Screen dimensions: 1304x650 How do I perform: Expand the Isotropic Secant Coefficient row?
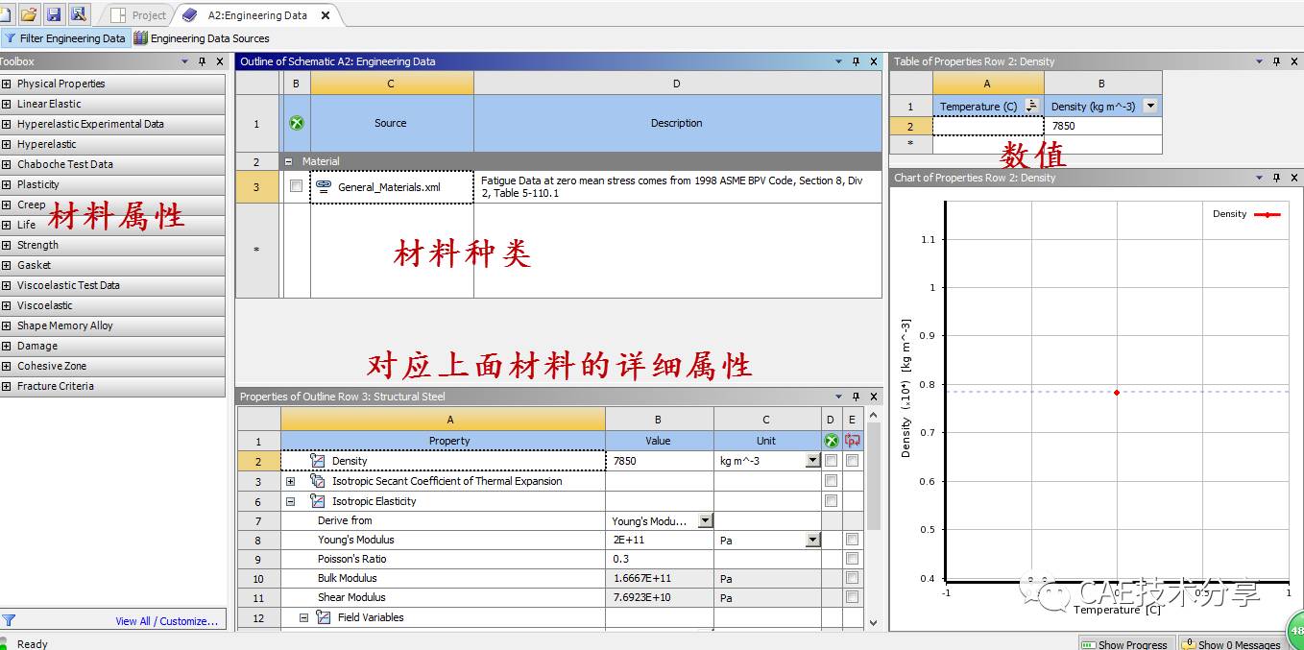tap(290, 481)
